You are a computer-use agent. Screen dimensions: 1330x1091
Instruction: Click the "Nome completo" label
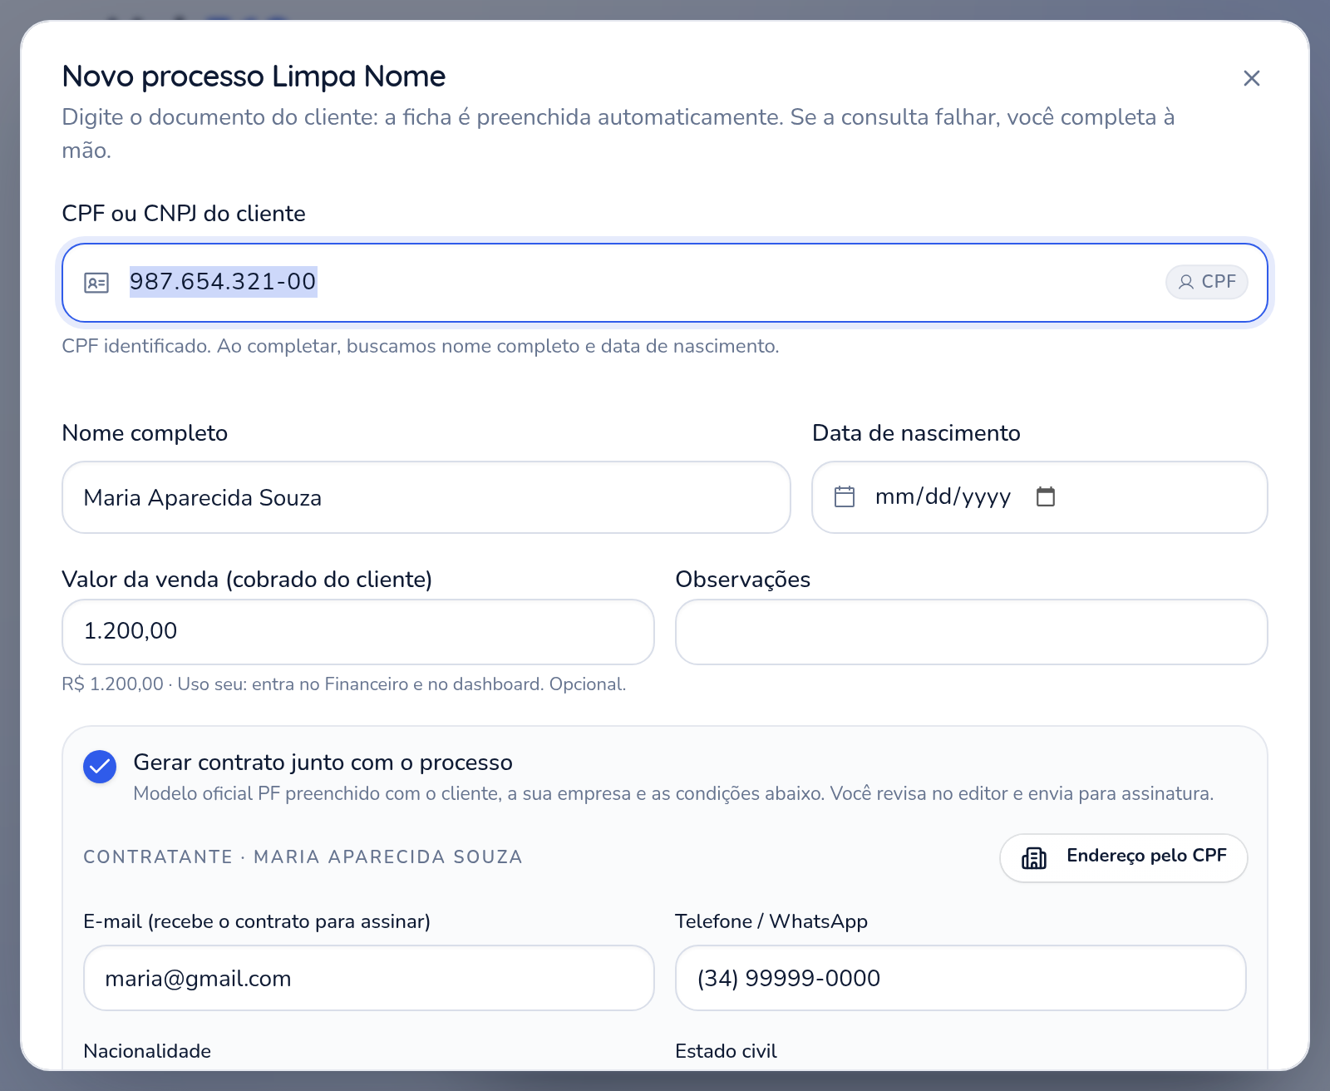[x=145, y=433]
